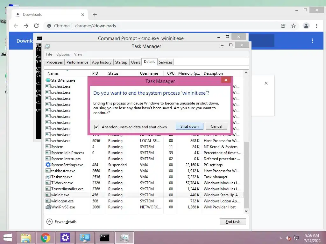Viewport: 326px width, 244px height.
Task: Sort by CPU column header
Action: click(170, 73)
